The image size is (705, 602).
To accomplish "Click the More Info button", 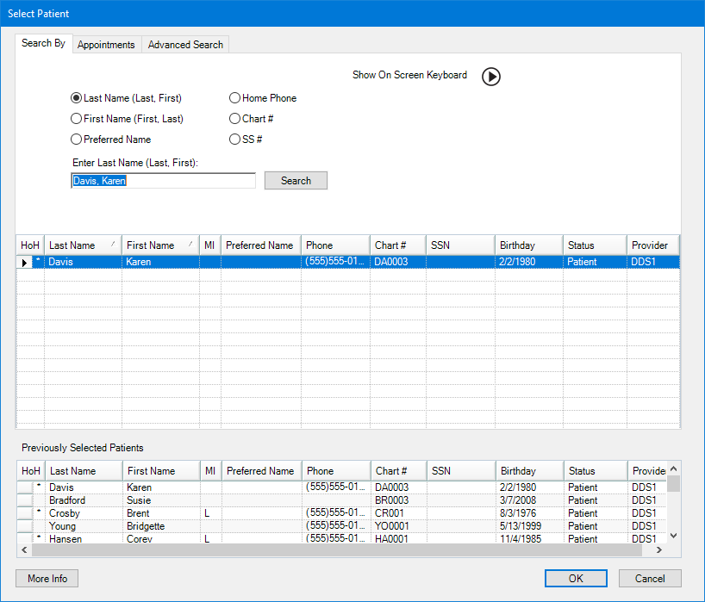I will point(46,578).
